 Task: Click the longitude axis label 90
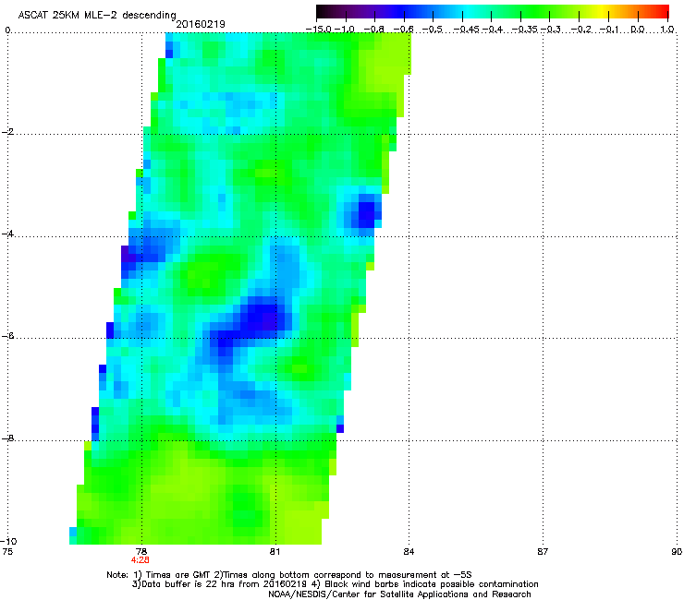coord(677,552)
